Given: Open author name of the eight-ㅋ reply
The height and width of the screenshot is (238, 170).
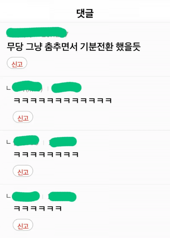Looking at the screenshot, I should (x=26, y=141).
